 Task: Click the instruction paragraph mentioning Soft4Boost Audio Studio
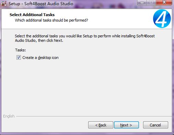tap(85, 38)
